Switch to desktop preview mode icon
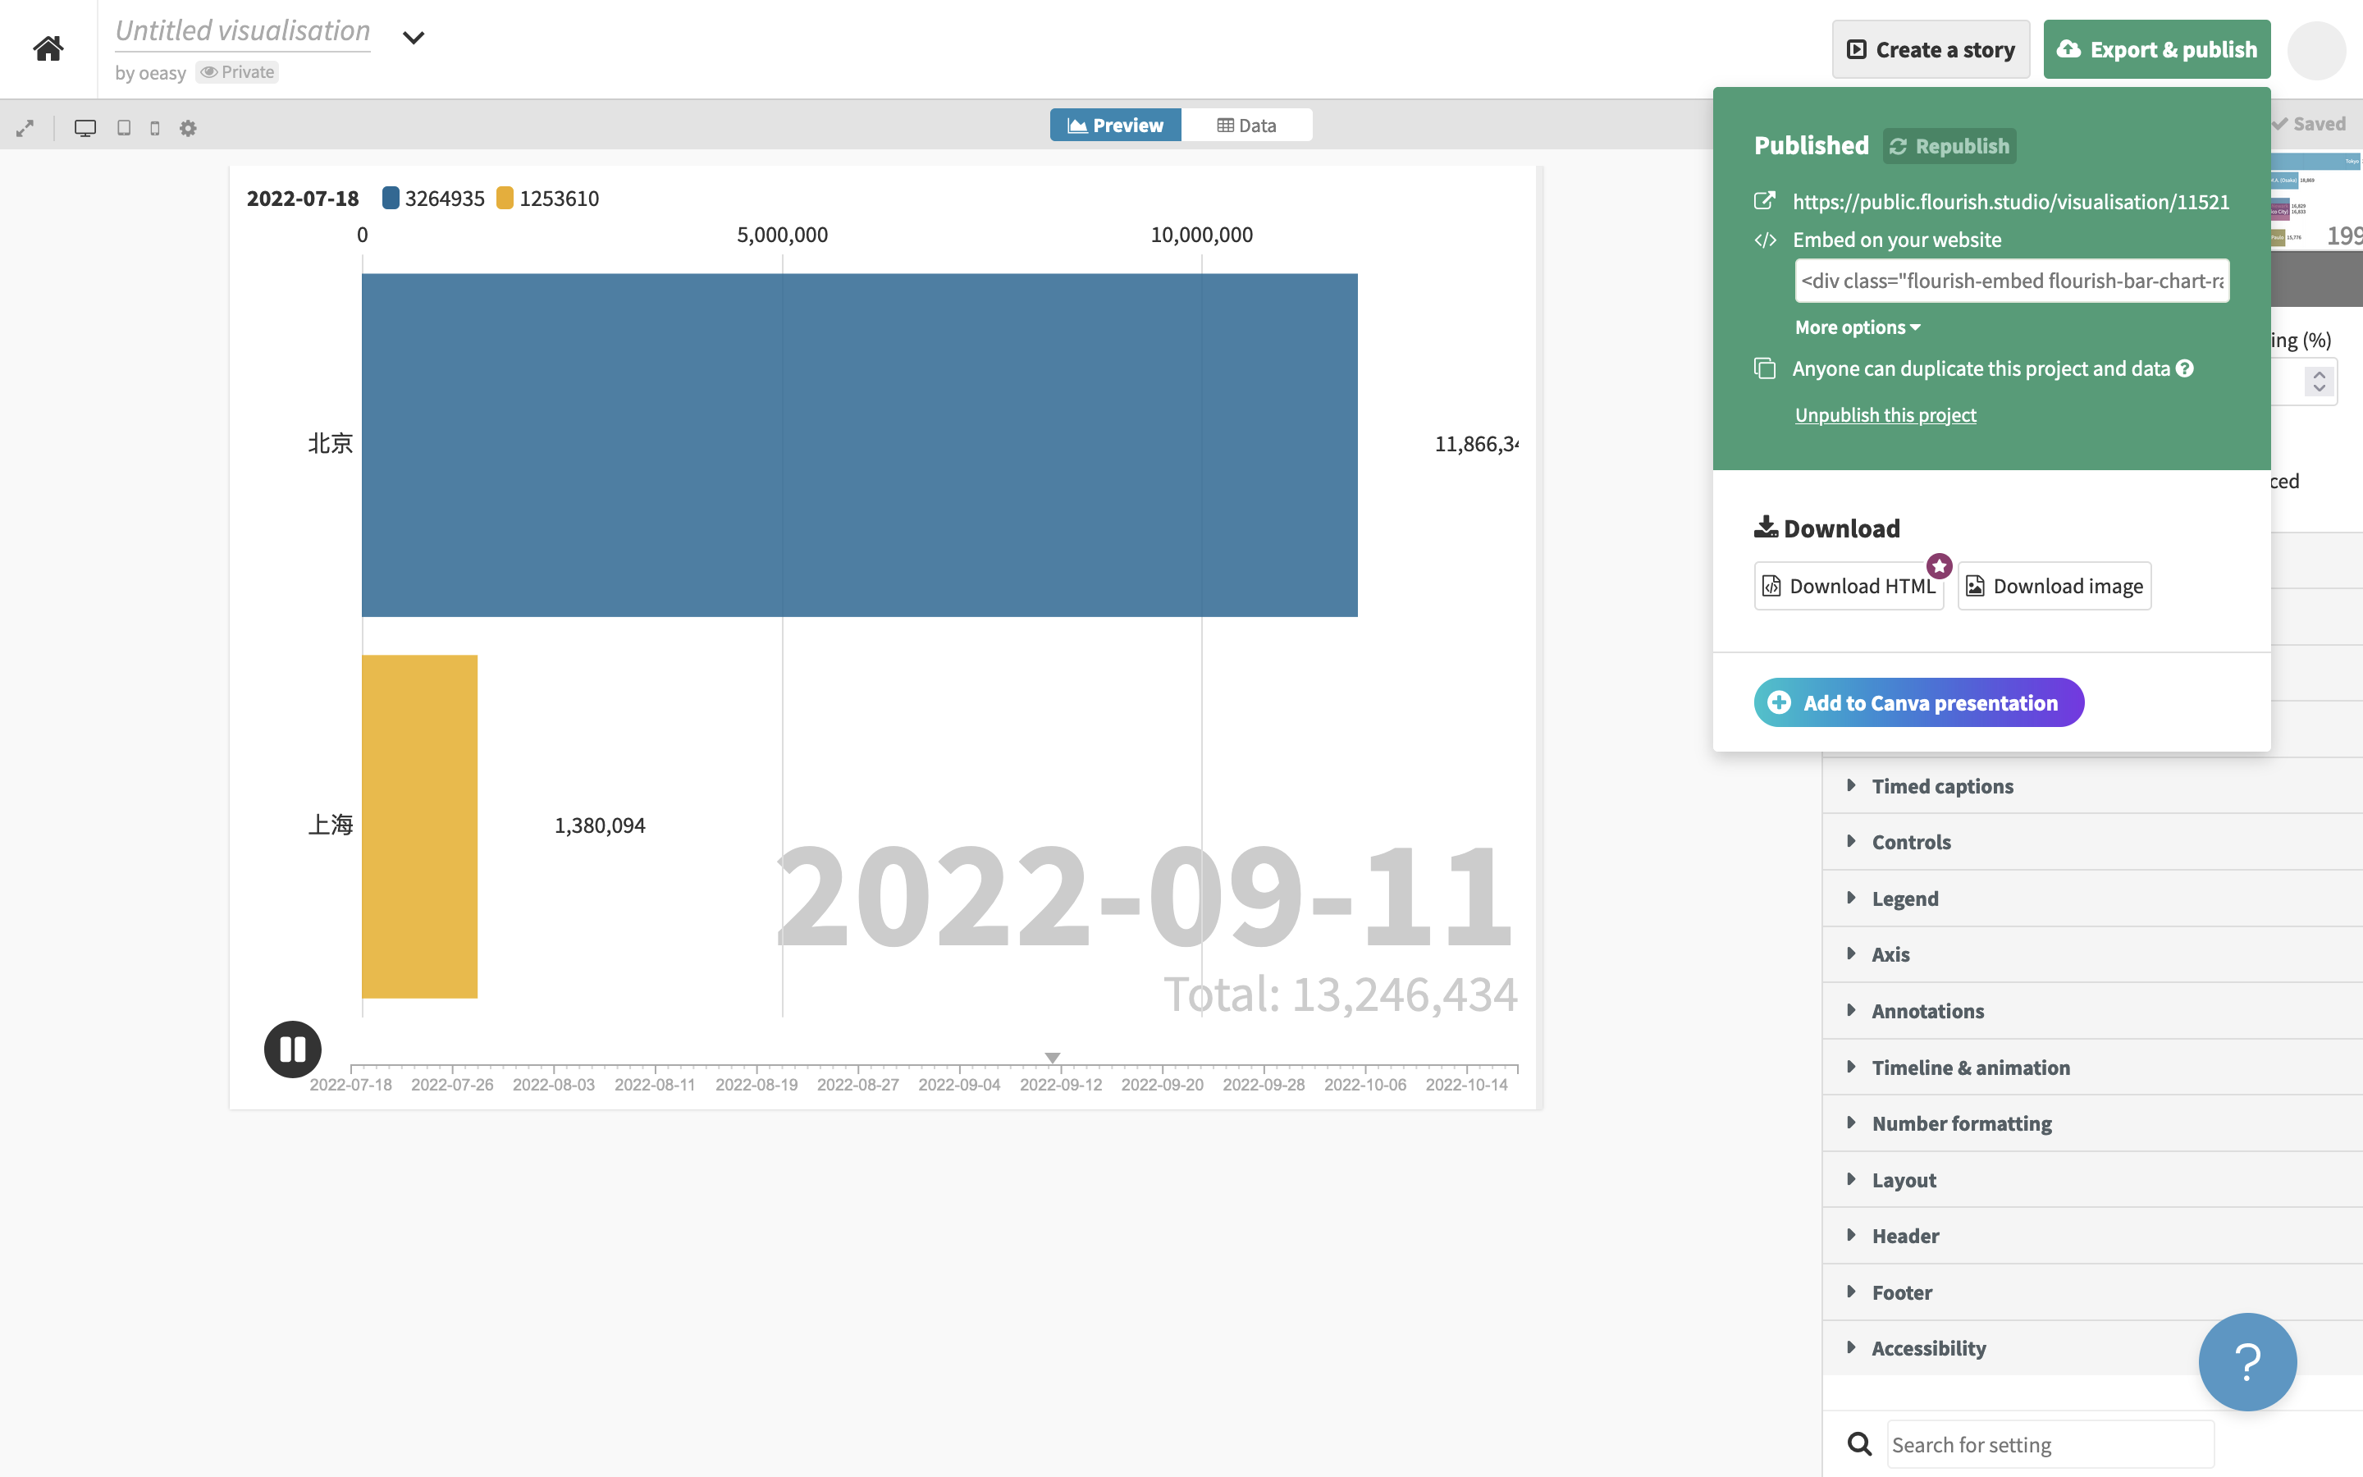Screen dimensions: 2363x1477 86,128
